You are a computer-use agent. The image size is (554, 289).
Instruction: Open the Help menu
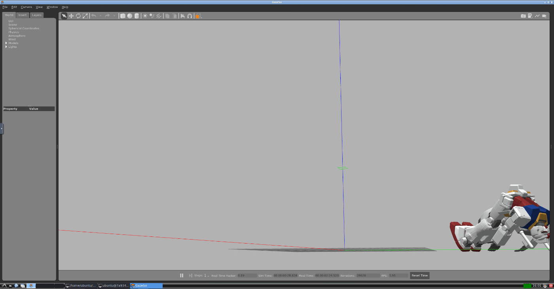(x=65, y=7)
